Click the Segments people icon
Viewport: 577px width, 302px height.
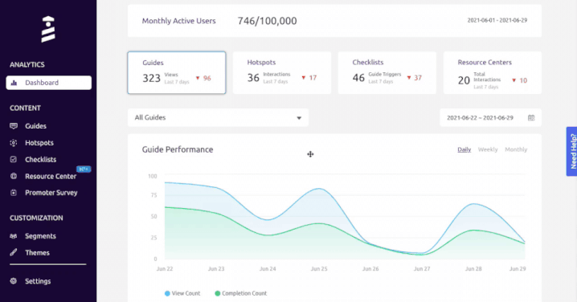pos(14,236)
